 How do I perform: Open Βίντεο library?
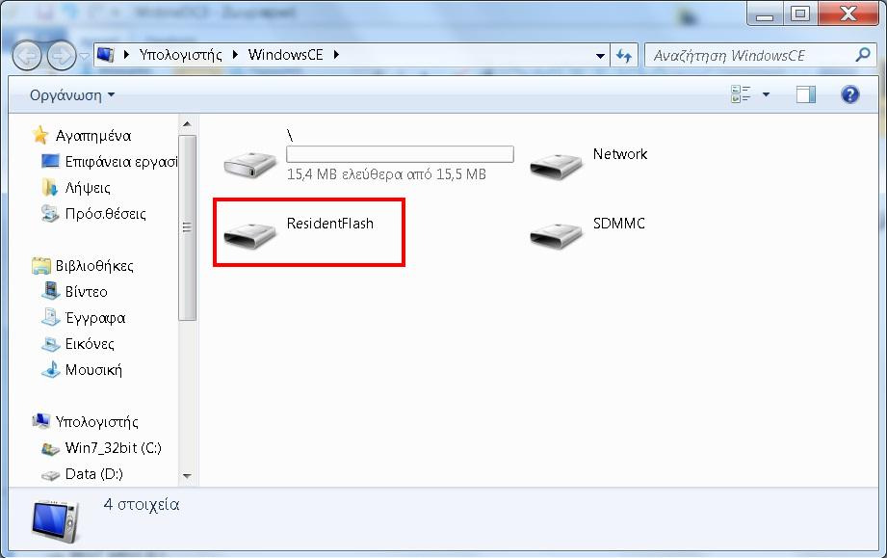coord(86,292)
